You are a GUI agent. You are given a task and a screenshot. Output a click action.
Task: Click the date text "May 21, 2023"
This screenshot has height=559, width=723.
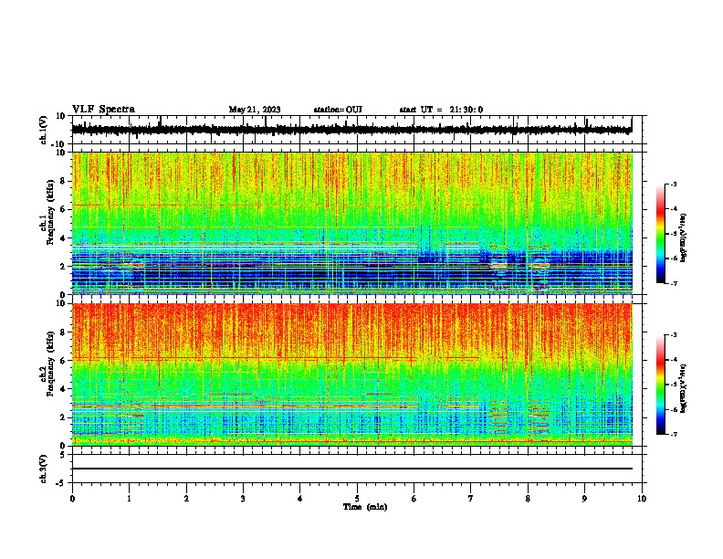pos(255,110)
